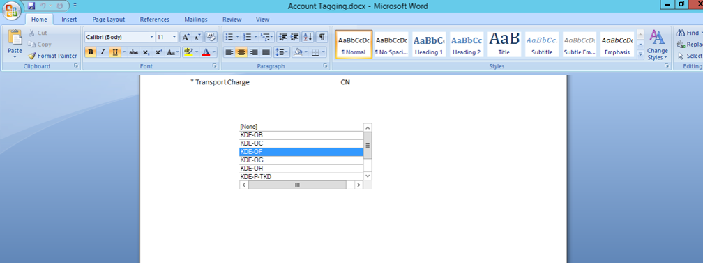Undo the last action
Viewport: 703px width, 264px height.
[43, 6]
